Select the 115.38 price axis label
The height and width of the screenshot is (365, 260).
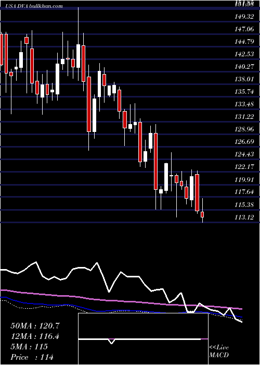(x=244, y=204)
